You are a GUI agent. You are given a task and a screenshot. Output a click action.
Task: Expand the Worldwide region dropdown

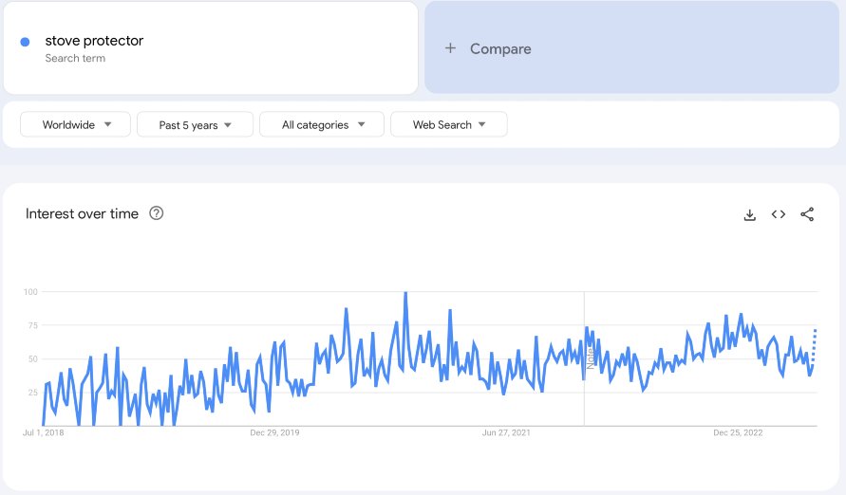(x=76, y=124)
